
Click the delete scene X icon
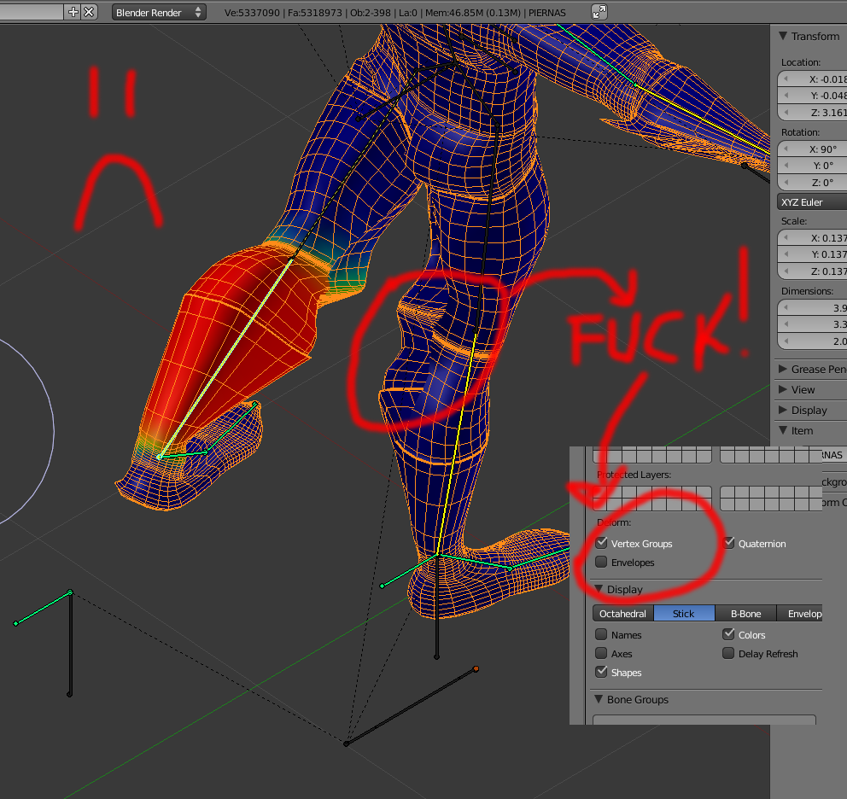pyautogui.click(x=89, y=12)
